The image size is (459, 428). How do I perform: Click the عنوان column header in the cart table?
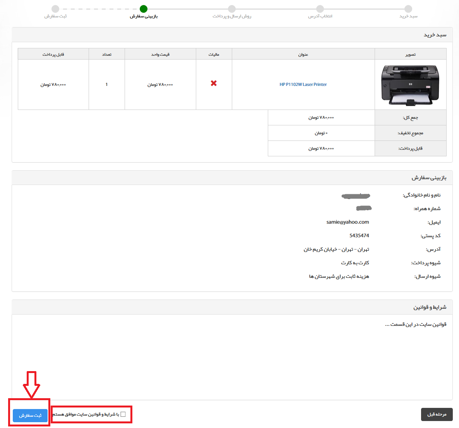[303, 55]
